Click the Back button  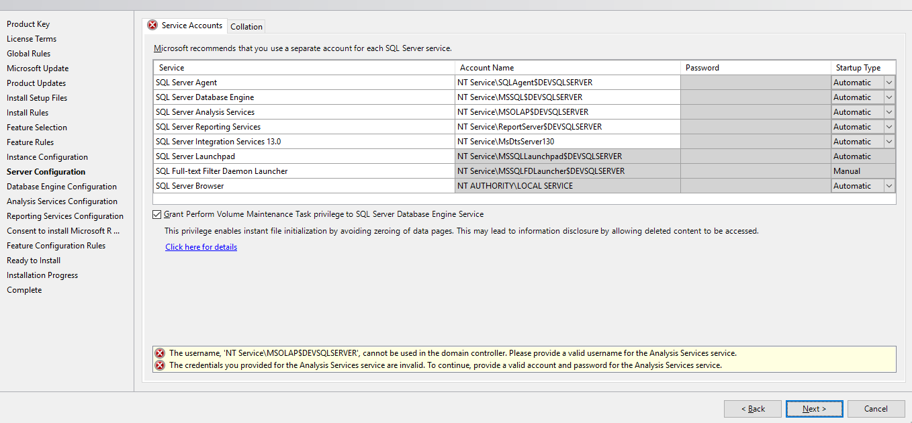point(753,408)
